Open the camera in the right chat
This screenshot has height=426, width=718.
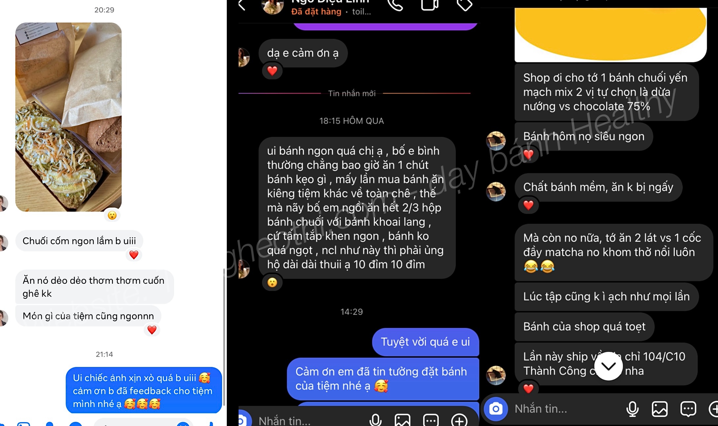tap(496, 409)
